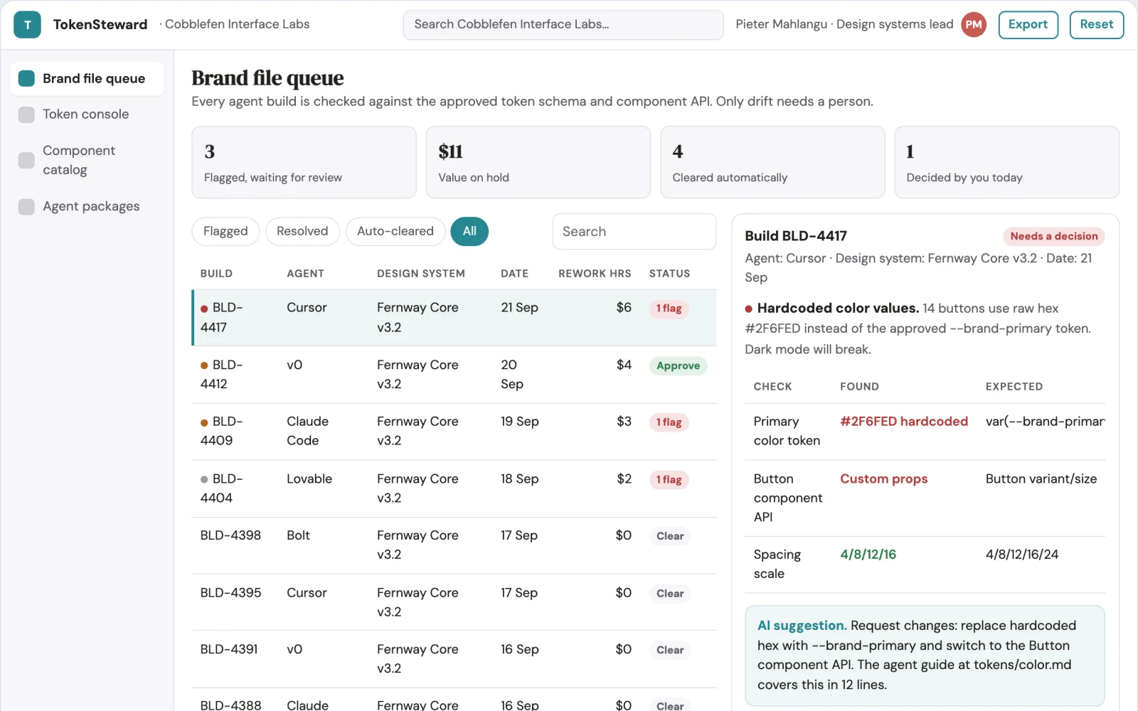
Task: Click the Component catalog sidebar icon
Action: (26, 160)
